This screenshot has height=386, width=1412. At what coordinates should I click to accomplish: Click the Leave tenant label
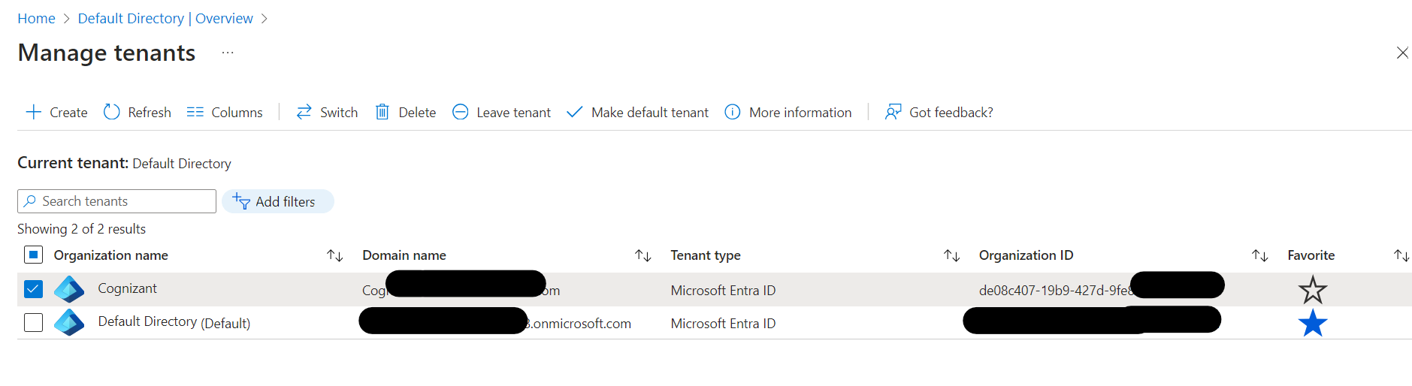513,113
